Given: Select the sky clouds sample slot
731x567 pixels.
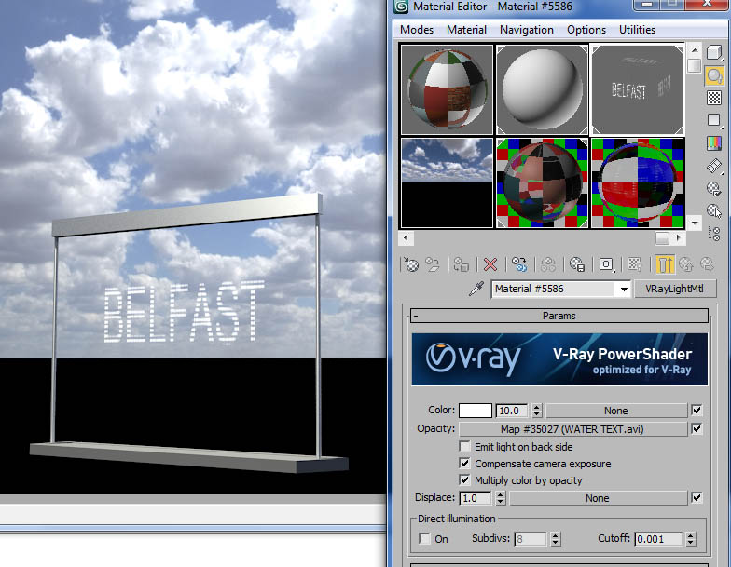Looking at the screenshot, I should 448,182.
